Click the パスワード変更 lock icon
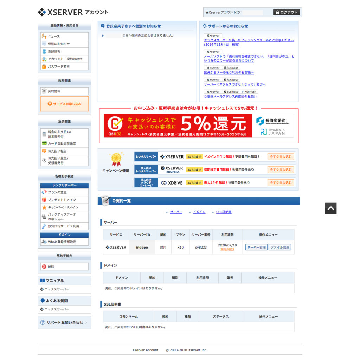The height and width of the screenshot is (360, 340). (x=44, y=66)
